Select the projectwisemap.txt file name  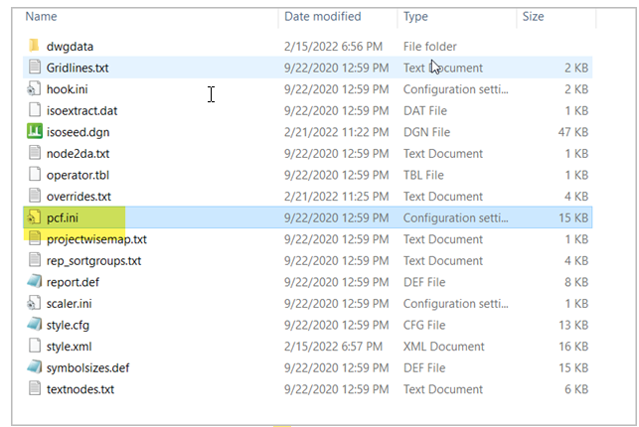[x=96, y=239]
